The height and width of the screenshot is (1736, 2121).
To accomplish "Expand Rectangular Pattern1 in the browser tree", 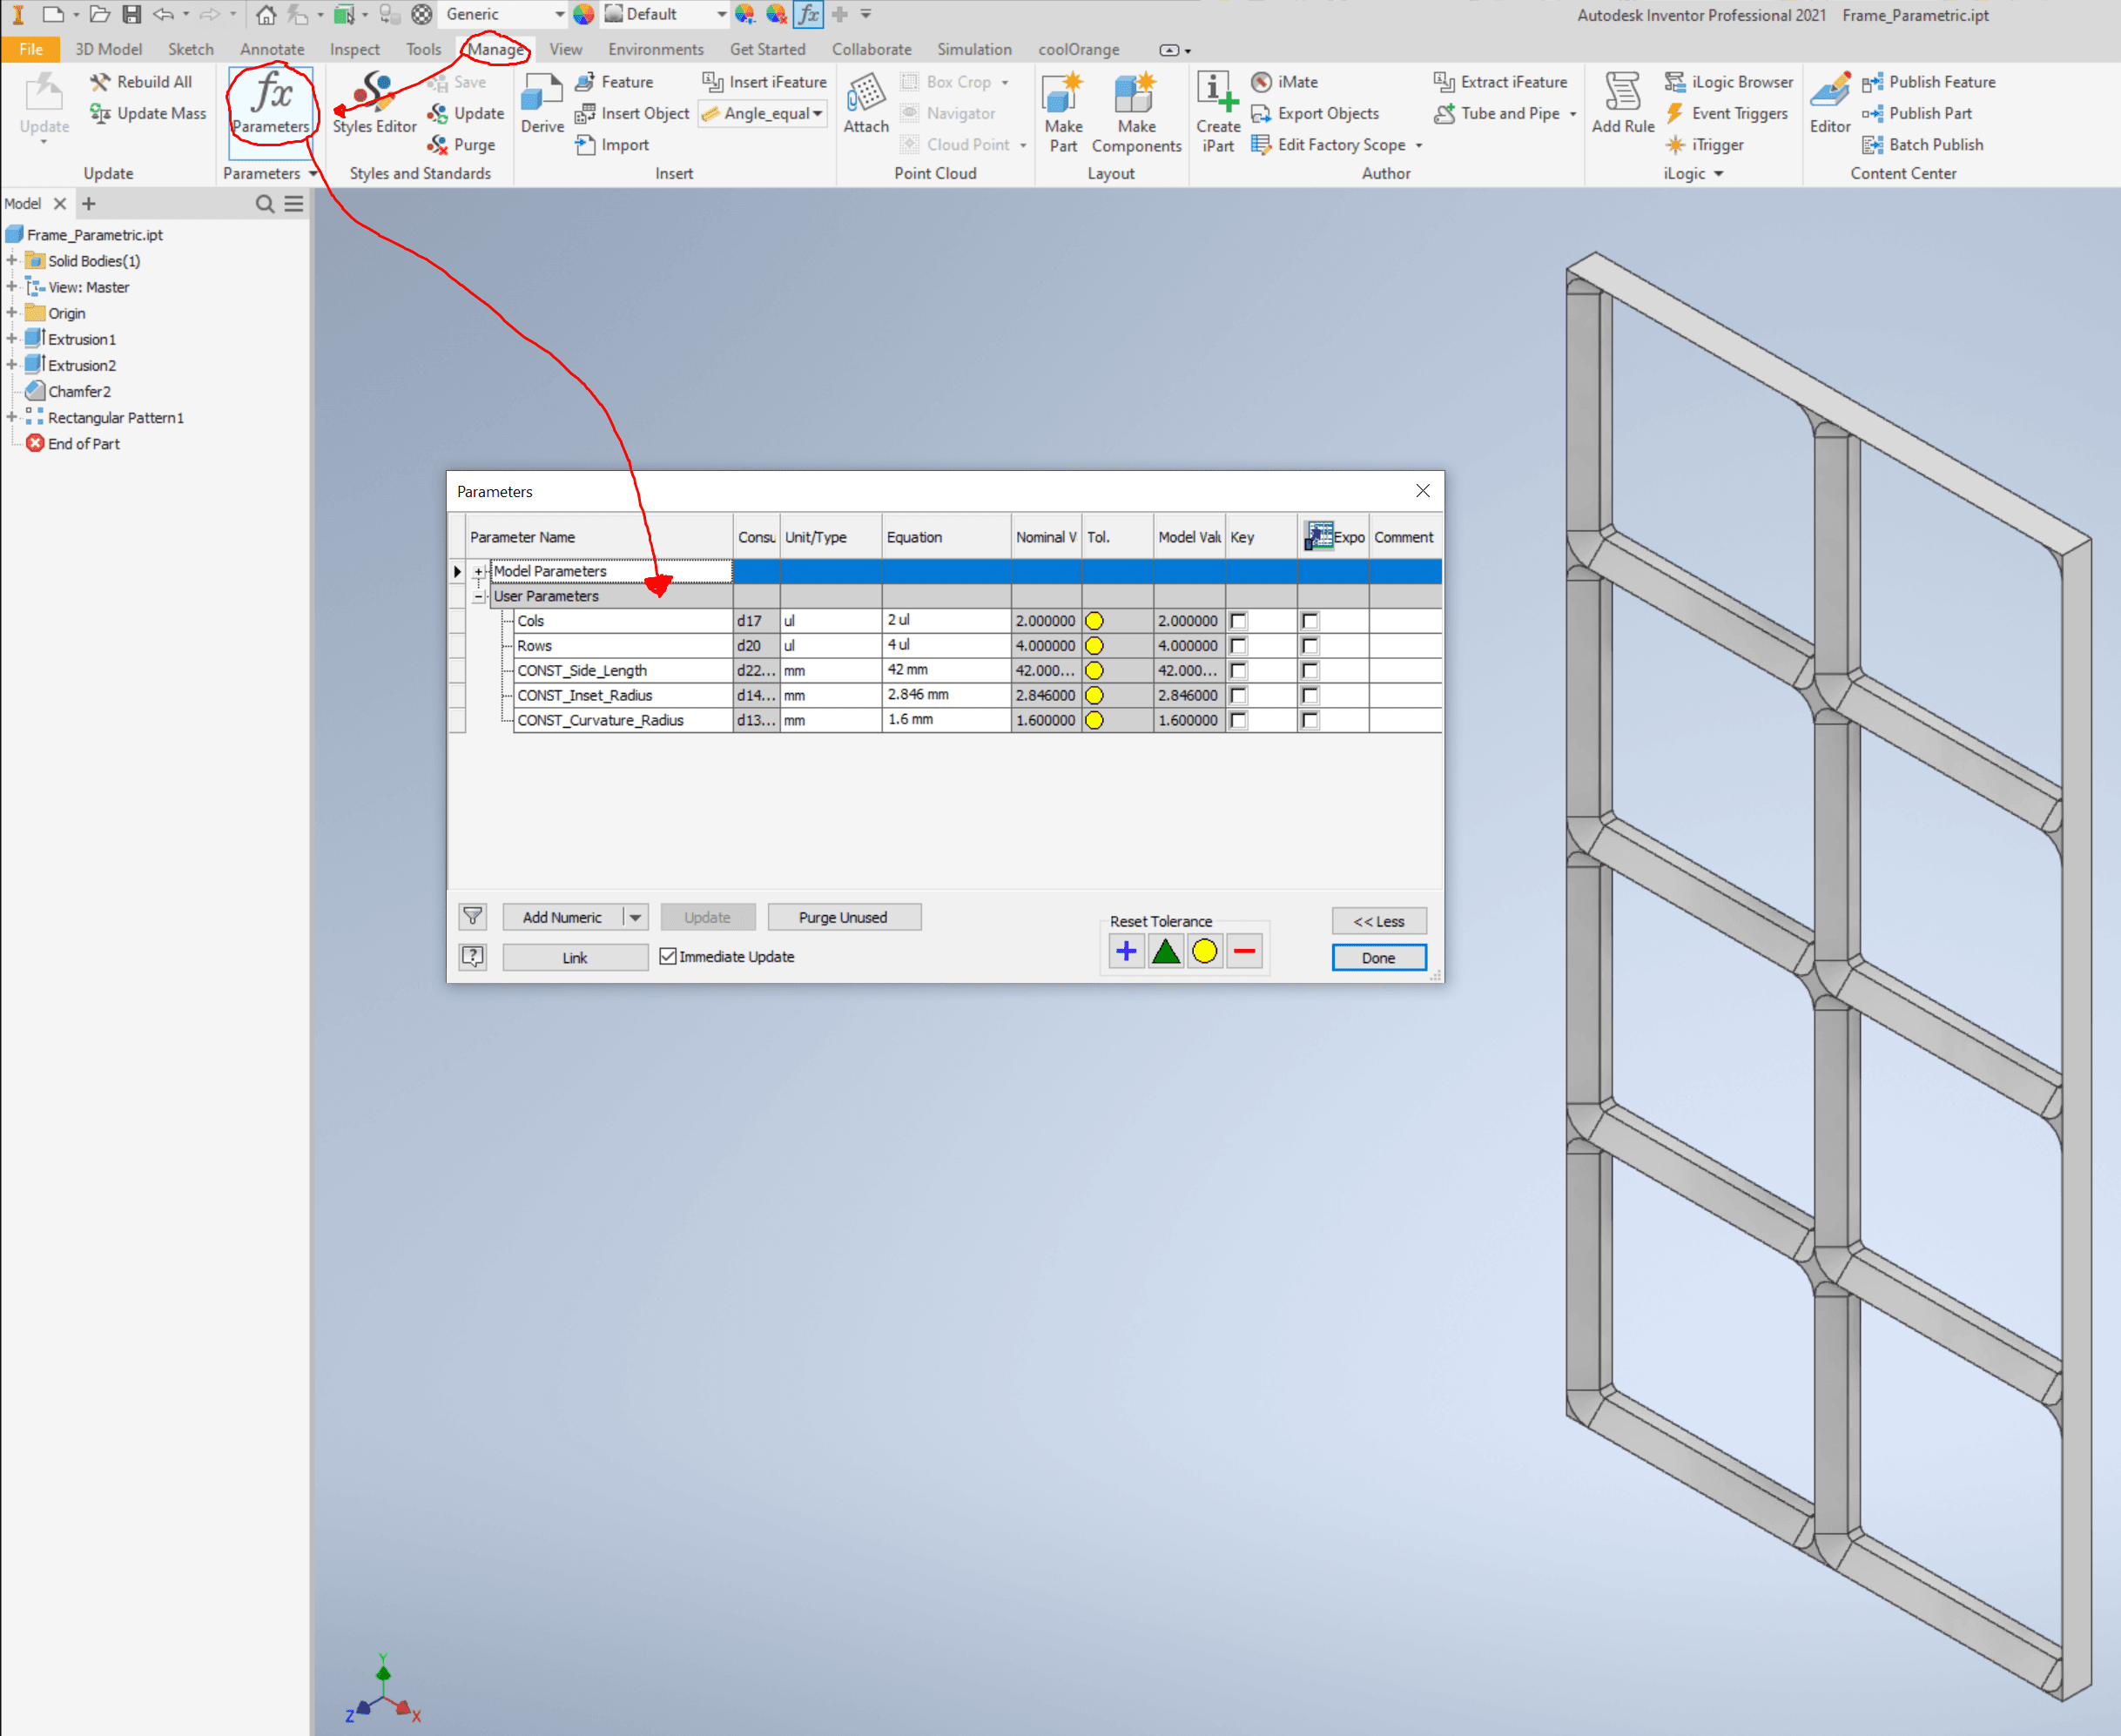I will pyautogui.click(x=12, y=417).
